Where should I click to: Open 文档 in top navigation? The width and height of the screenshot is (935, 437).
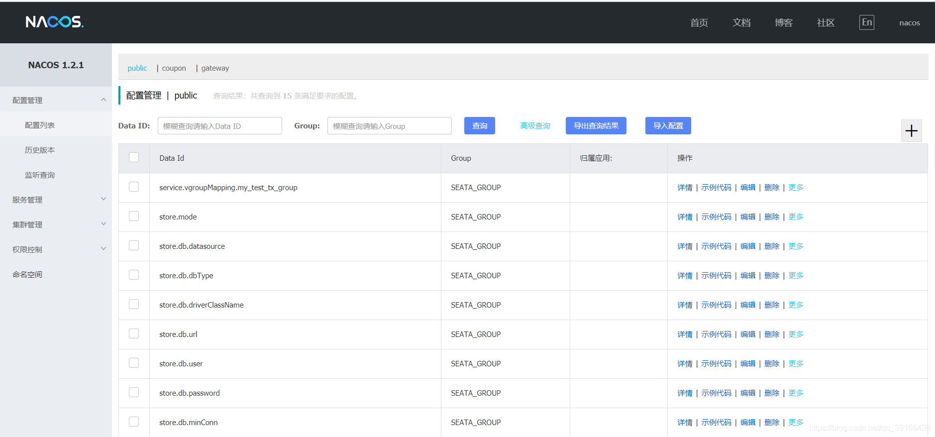(741, 22)
